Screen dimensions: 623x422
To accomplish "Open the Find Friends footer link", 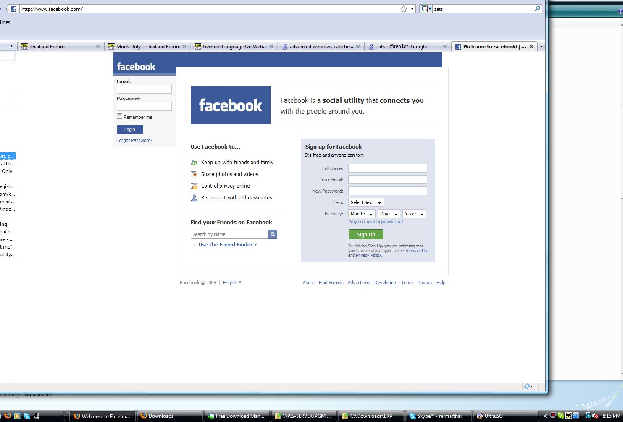I will coord(331,283).
